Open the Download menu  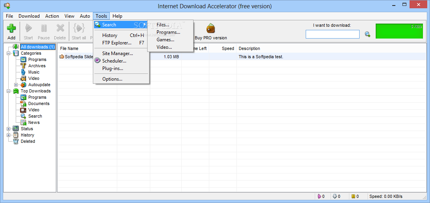tap(29, 16)
